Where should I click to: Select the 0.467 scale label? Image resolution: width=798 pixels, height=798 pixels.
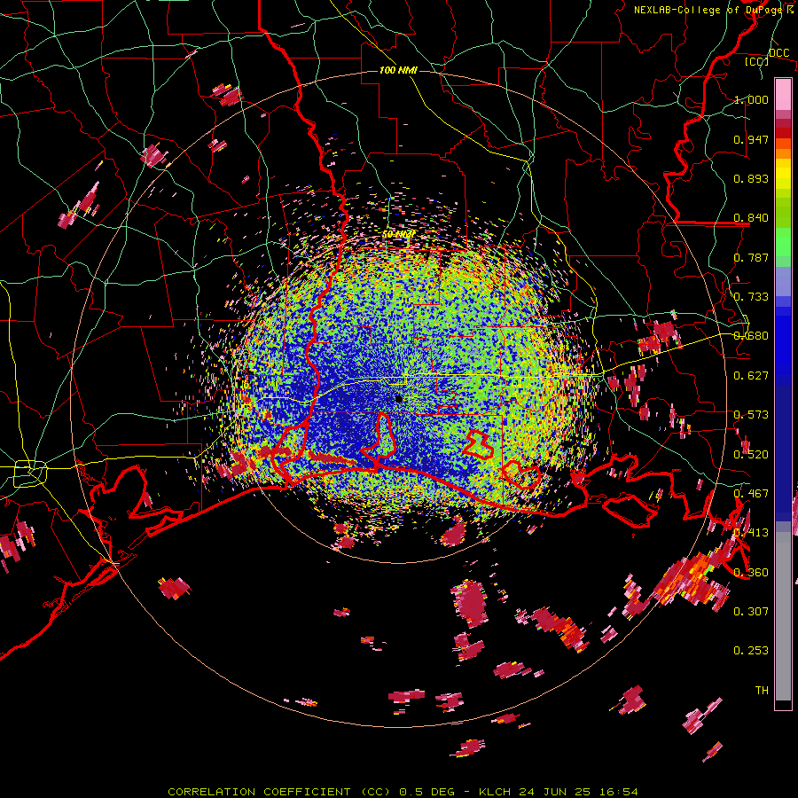(x=751, y=494)
